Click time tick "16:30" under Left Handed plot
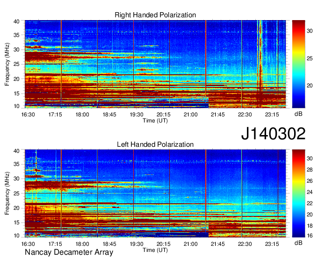The height and width of the screenshot is (258, 318). click(x=28, y=244)
